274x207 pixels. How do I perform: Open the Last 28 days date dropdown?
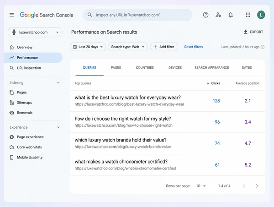(x=88, y=47)
